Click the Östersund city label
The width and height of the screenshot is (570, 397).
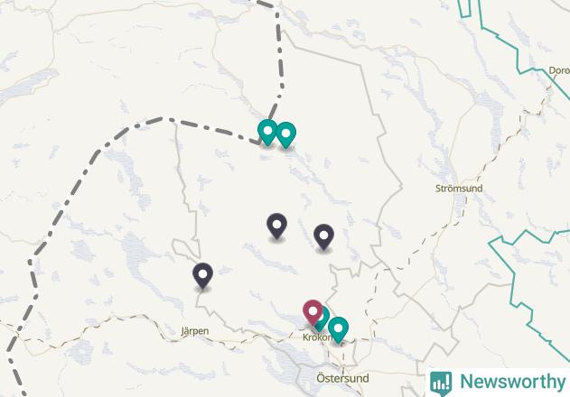[x=342, y=378]
